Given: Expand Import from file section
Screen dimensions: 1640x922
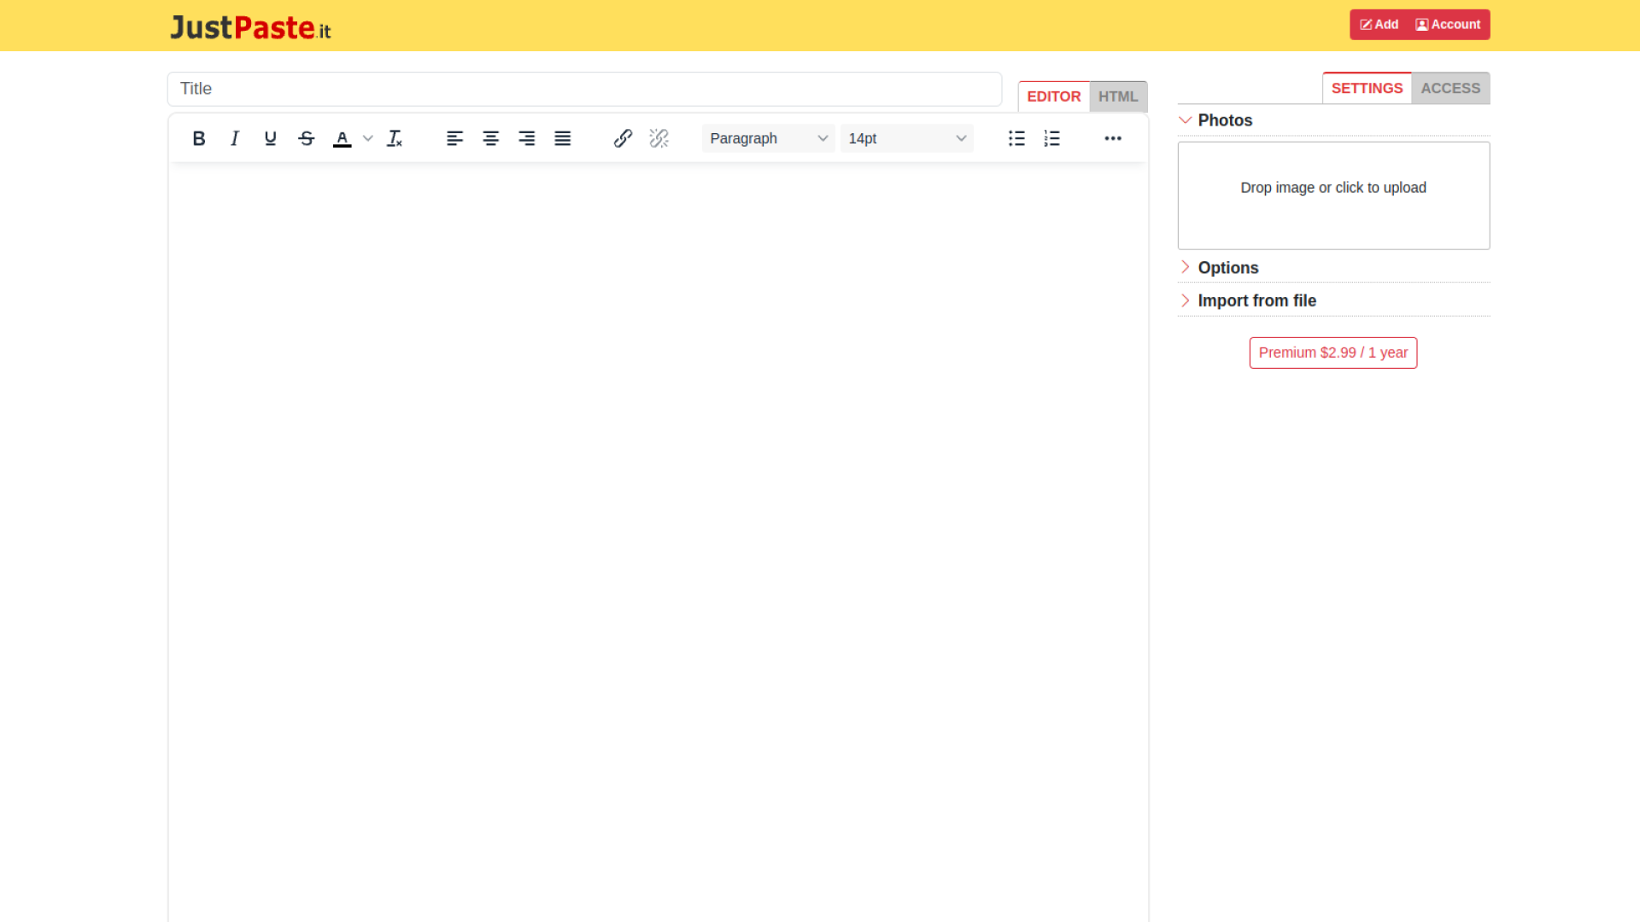Looking at the screenshot, I should tap(1256, 301).
